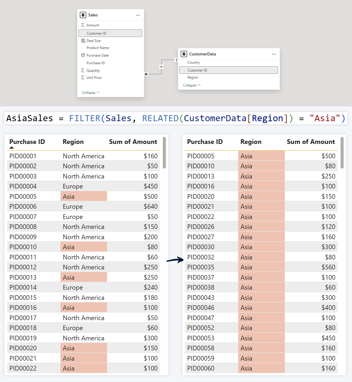This screenshot has width=352, height=382.
Task: Select PID00001 in the left table
Action: (x=23, y=156)
